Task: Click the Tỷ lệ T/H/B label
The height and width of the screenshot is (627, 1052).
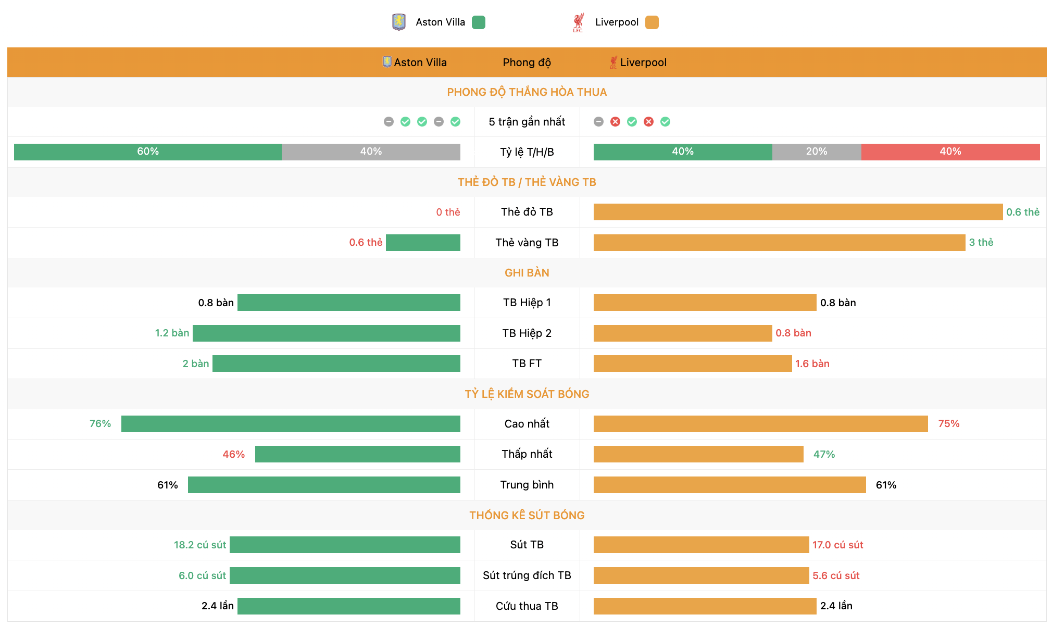Action: [x=527, y=152]
